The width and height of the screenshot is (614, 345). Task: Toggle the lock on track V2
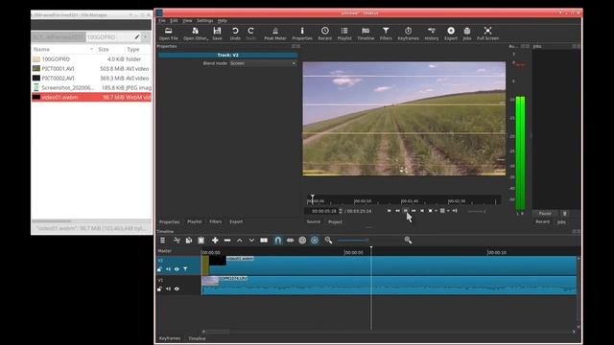[x=159, y=269]
